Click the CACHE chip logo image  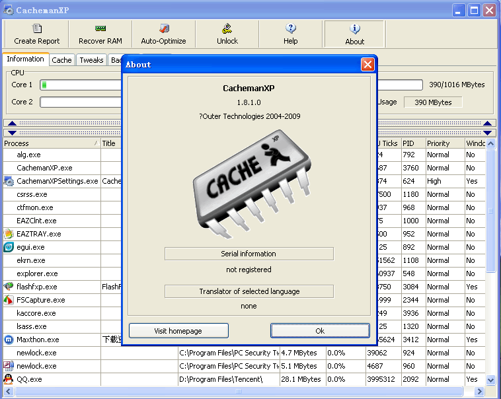coord(252,184)
